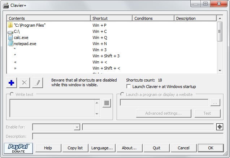Click the Copy list button
Image resolution: width=230 pixels, height=158 pixels.
pos(75,148)
